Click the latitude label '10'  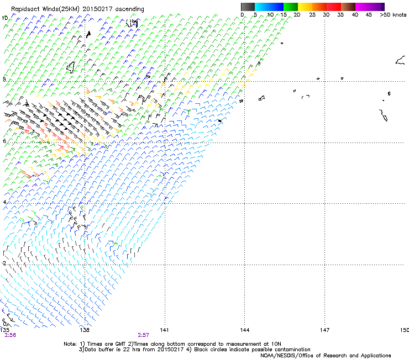coord(4,18)
